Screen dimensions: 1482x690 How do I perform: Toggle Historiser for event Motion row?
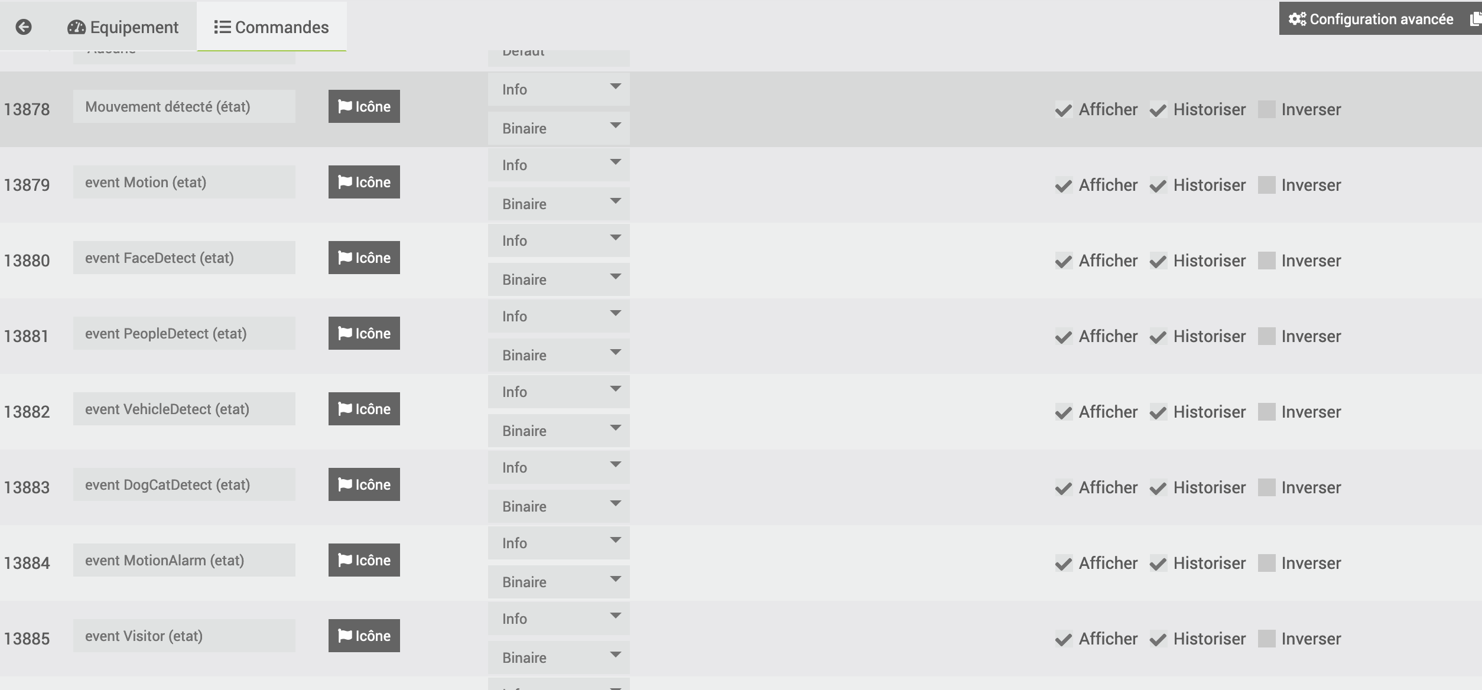click(x=1158, y=185)
